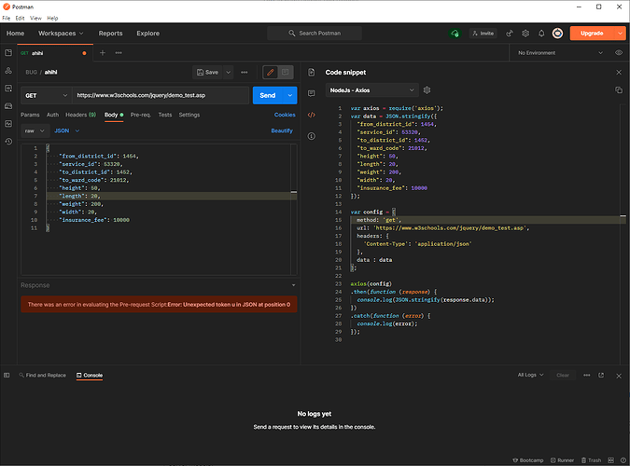630x466 pixels.
Task: Click the blue Send button
Action: (x=268, y=95)
